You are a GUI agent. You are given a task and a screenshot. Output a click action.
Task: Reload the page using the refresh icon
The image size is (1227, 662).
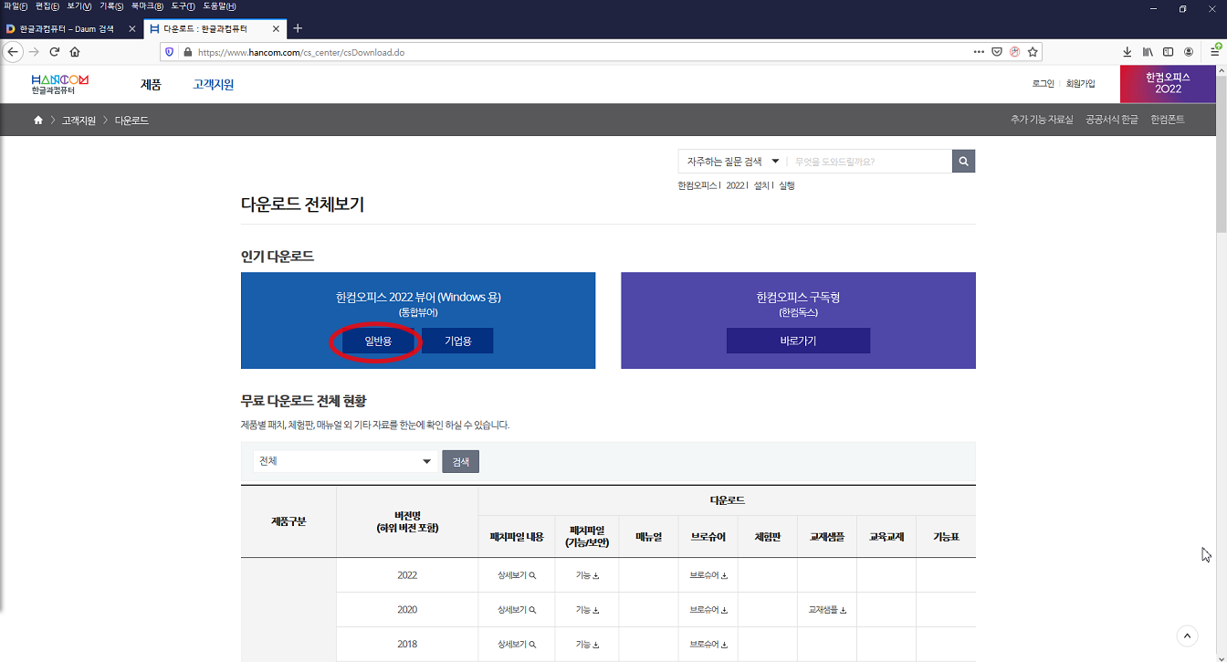[x=55, y=52]
